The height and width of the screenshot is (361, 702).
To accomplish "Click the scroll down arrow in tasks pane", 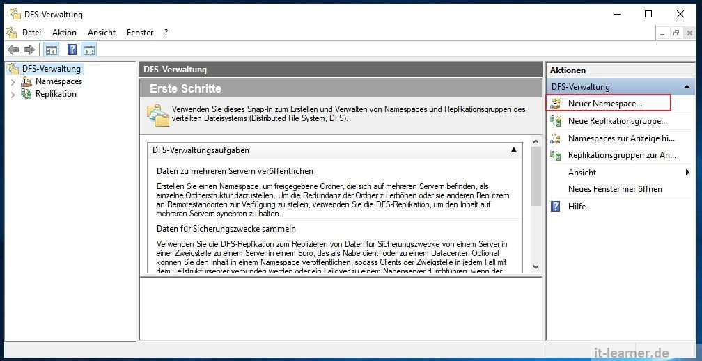I will (536, 266).
